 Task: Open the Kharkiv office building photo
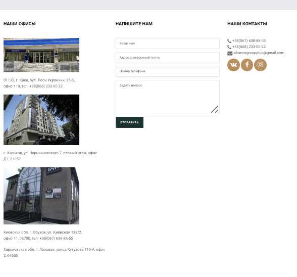tap(41, 120)
